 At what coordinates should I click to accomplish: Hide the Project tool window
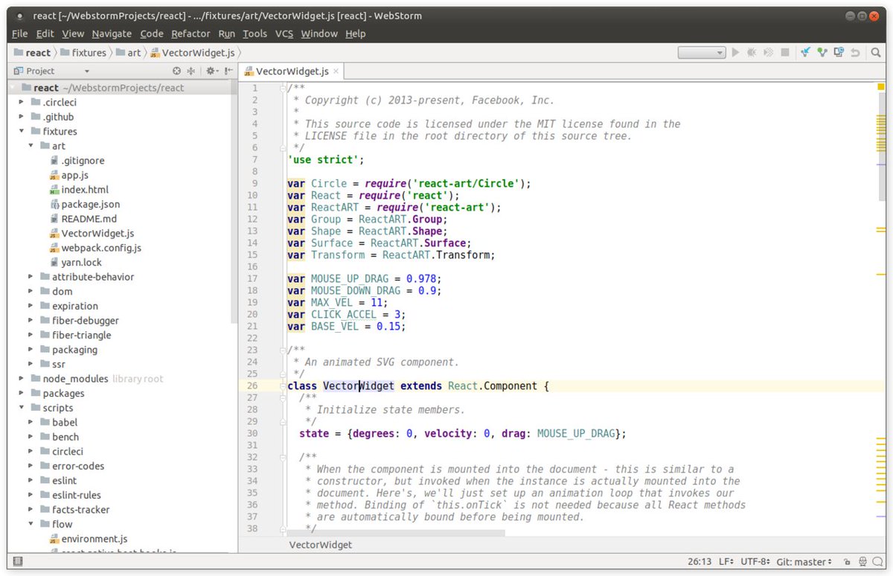pos(227,71)
